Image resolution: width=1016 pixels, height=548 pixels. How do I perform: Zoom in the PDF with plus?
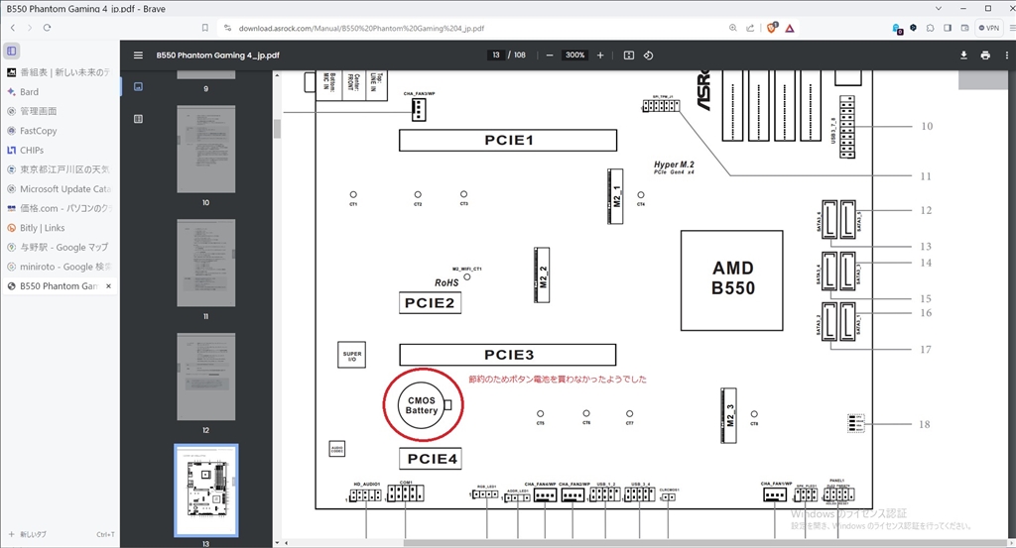point(600,55)
